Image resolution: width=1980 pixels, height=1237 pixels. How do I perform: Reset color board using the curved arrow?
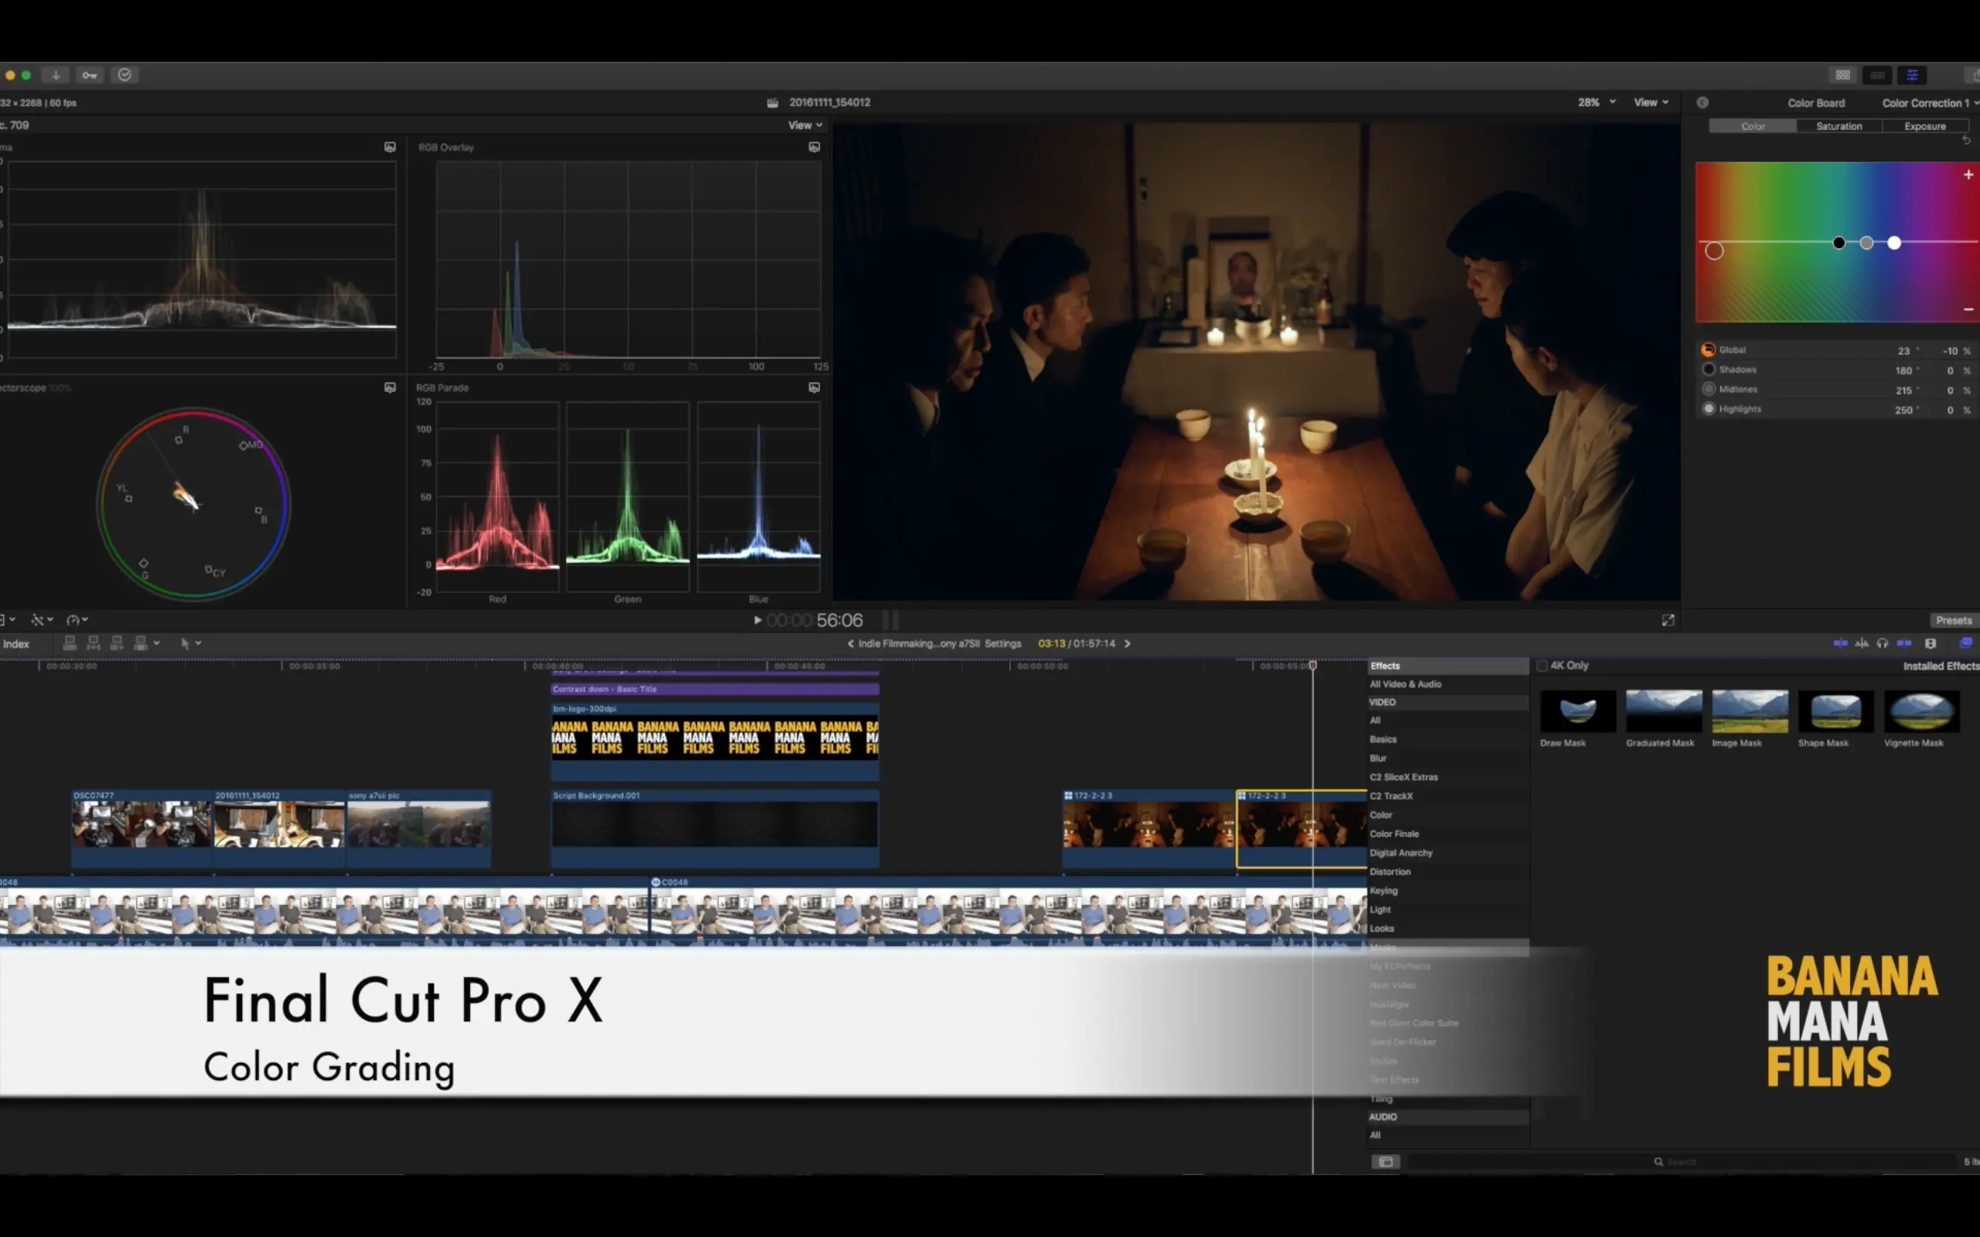(x=1967, y=140)
